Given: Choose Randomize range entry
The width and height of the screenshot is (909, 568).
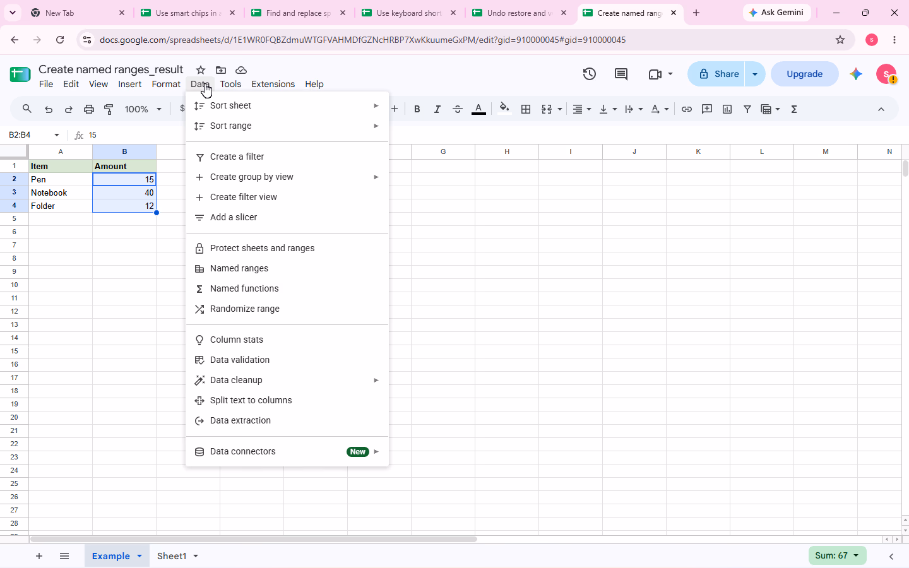Looking at the screenshot, I should 287,309.
